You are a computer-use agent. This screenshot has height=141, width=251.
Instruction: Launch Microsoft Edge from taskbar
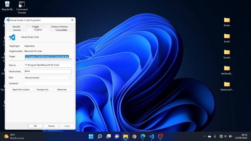(x=143, y=136)
